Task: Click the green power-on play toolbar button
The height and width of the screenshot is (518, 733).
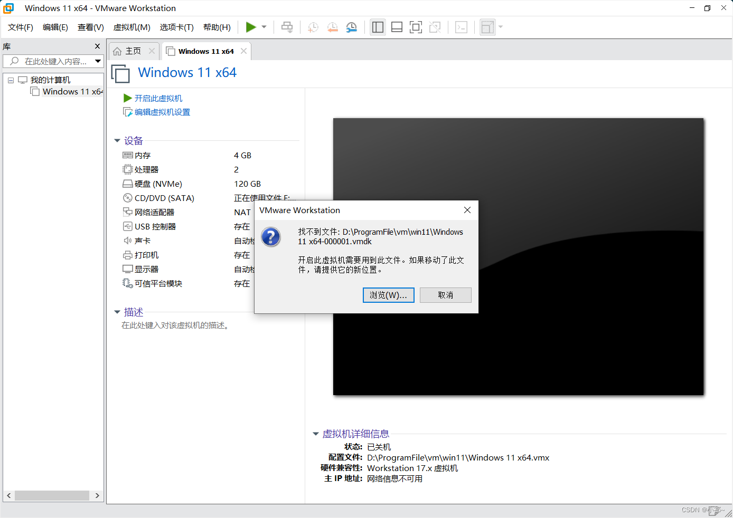Action: pyautogui.click(x=251, y=27)
